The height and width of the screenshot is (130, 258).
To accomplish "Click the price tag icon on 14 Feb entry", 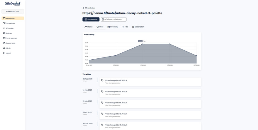I will [102, 92].
